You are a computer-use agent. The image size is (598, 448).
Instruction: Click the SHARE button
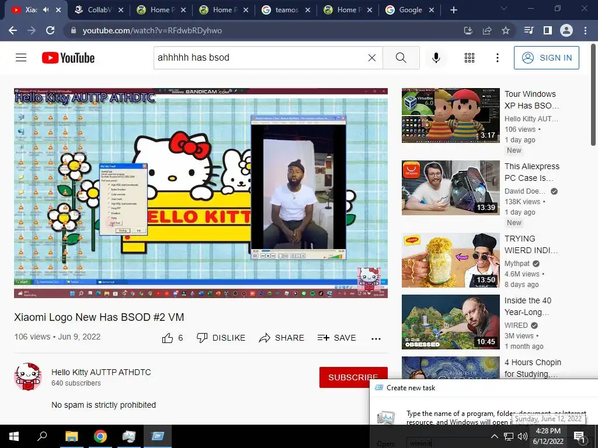[x=281, y=338]
